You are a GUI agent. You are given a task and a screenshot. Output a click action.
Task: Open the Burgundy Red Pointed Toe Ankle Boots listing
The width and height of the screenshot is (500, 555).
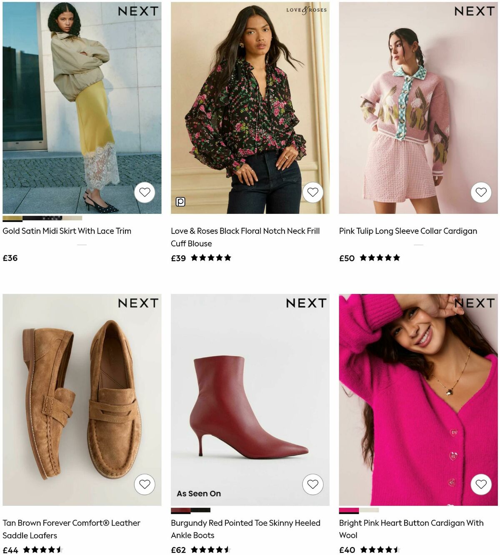[x=245, y=529]
